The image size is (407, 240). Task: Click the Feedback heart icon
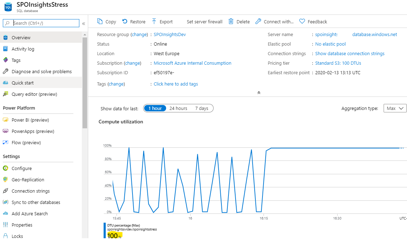pyautogui.click(x=302, y=21)
